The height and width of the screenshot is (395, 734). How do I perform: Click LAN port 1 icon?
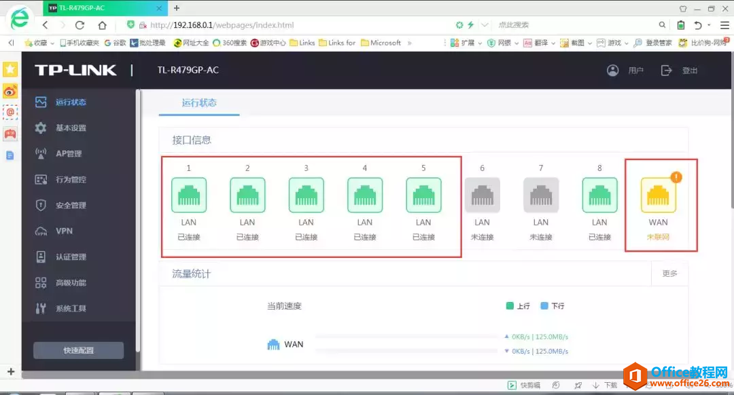pyautogui.click(x=189, y=195)
